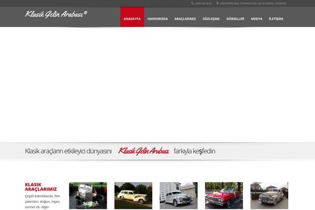The height and width of the screenshot is (210, 315).
Task: Click the KLASIK ARAÇLARIMIZ heading
Action: [x=41, y=187]
